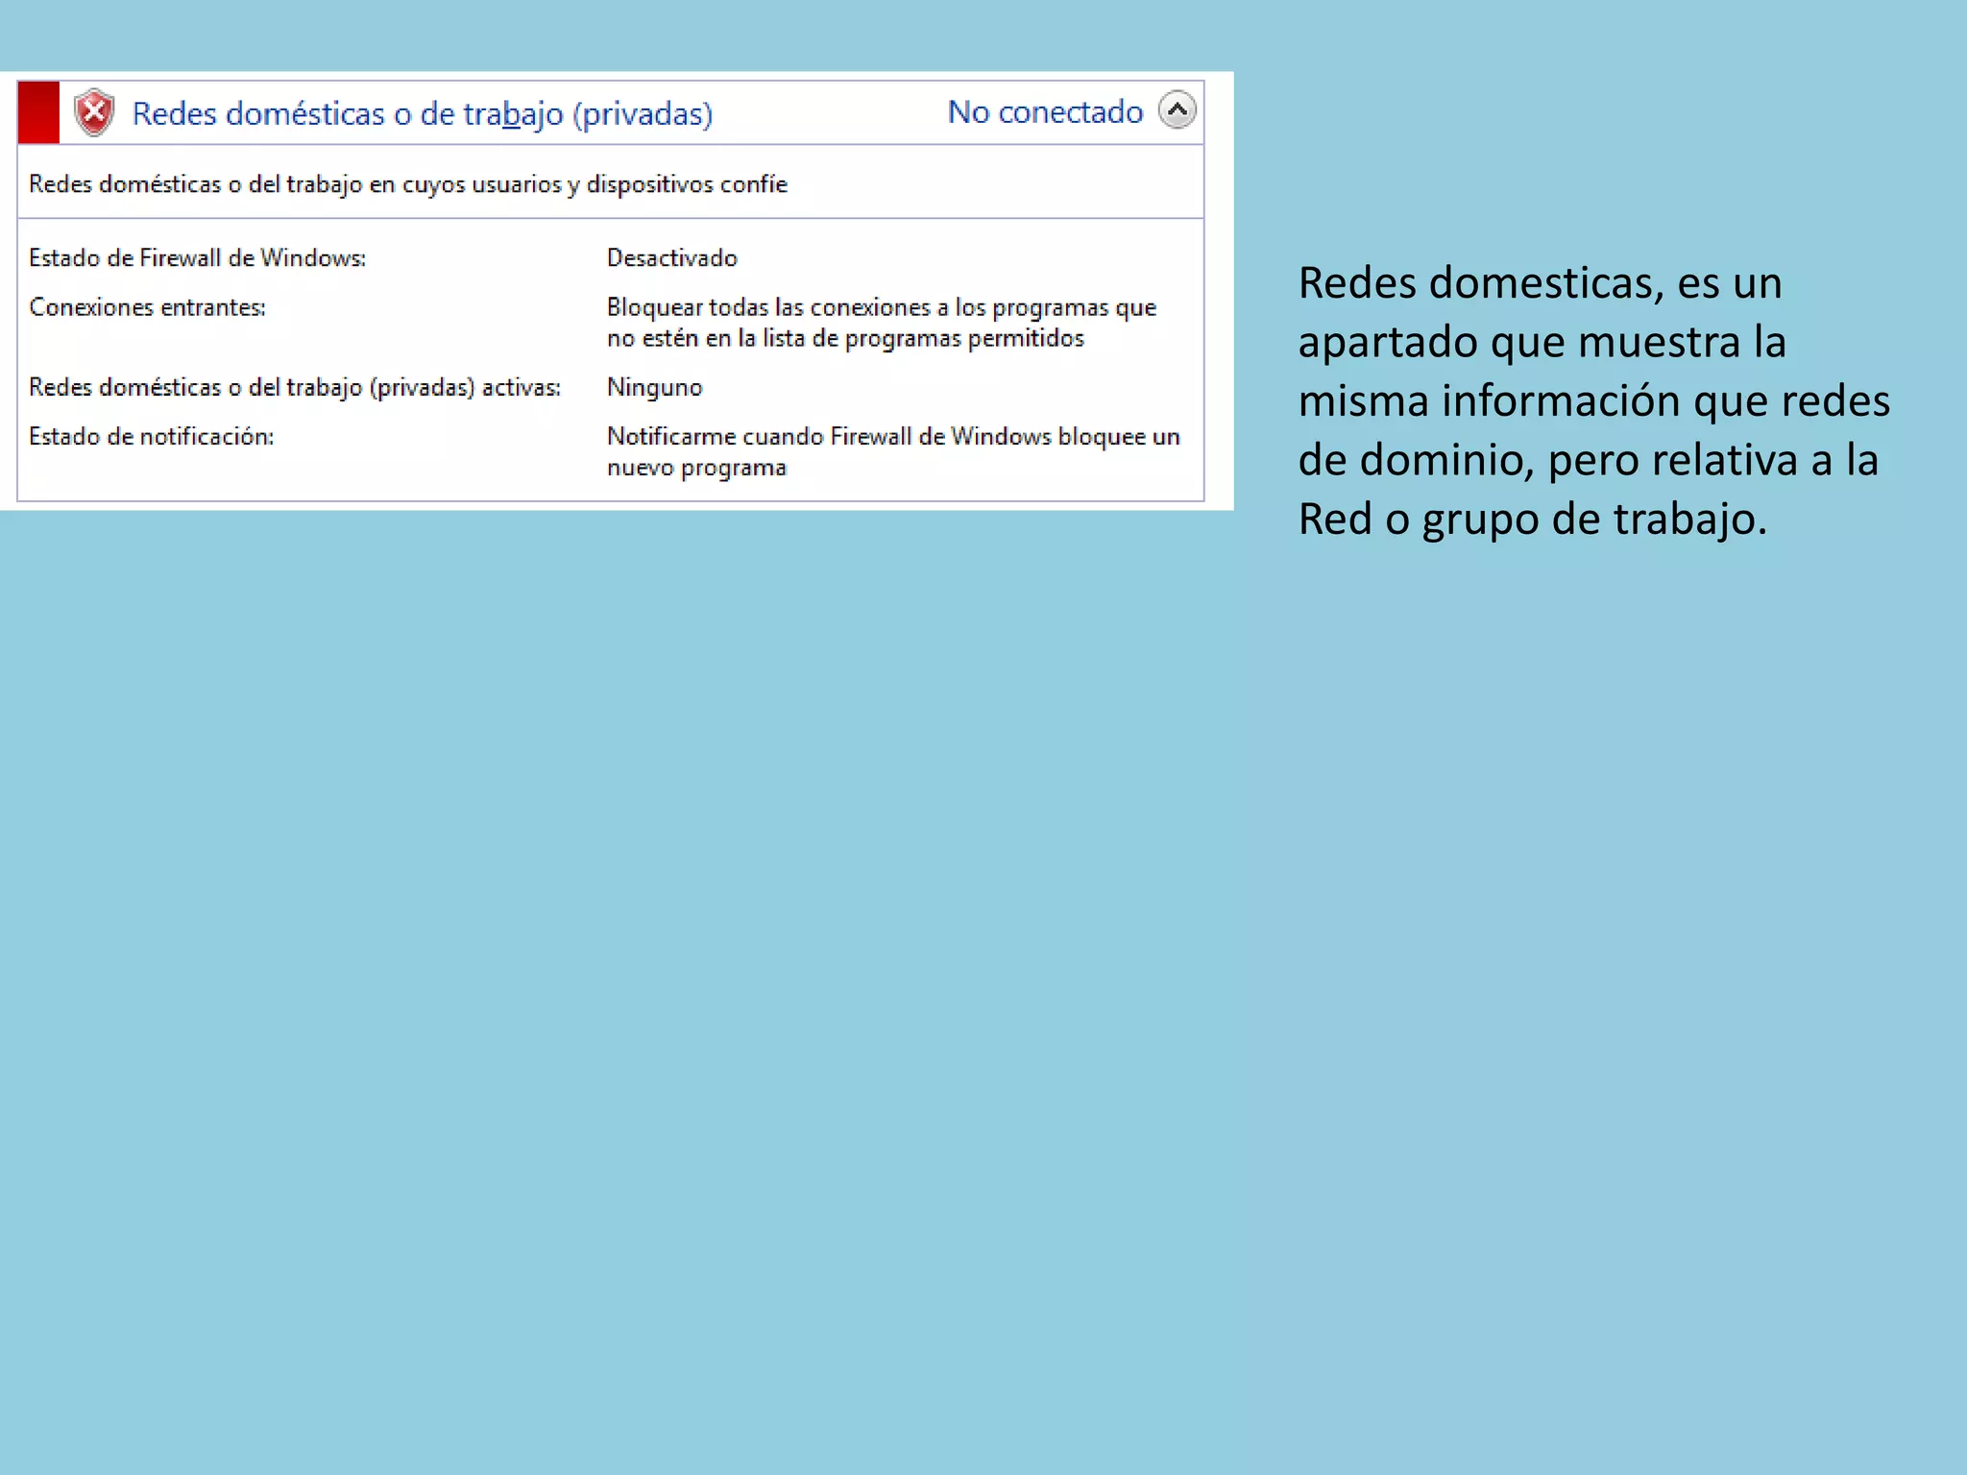Select the 'Desactivado' value
This screenshot has height=1475, width=1967.
(671, 258)
